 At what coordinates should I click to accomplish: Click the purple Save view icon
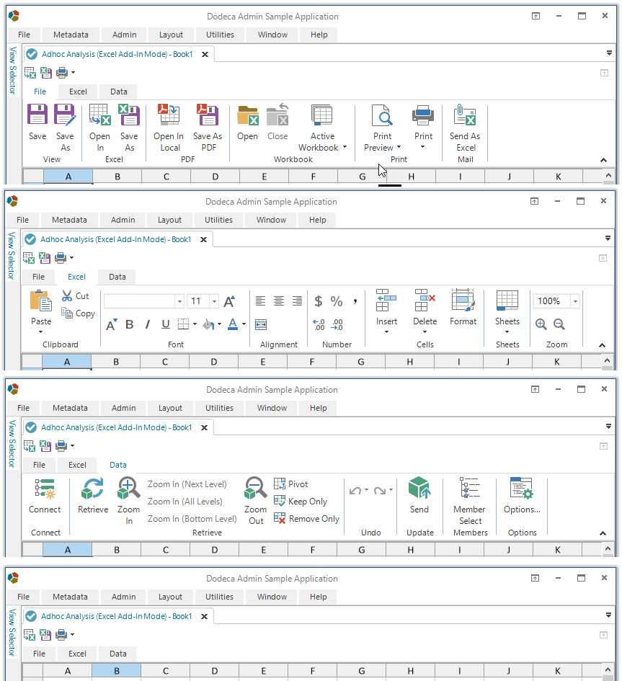pos(37,115)
